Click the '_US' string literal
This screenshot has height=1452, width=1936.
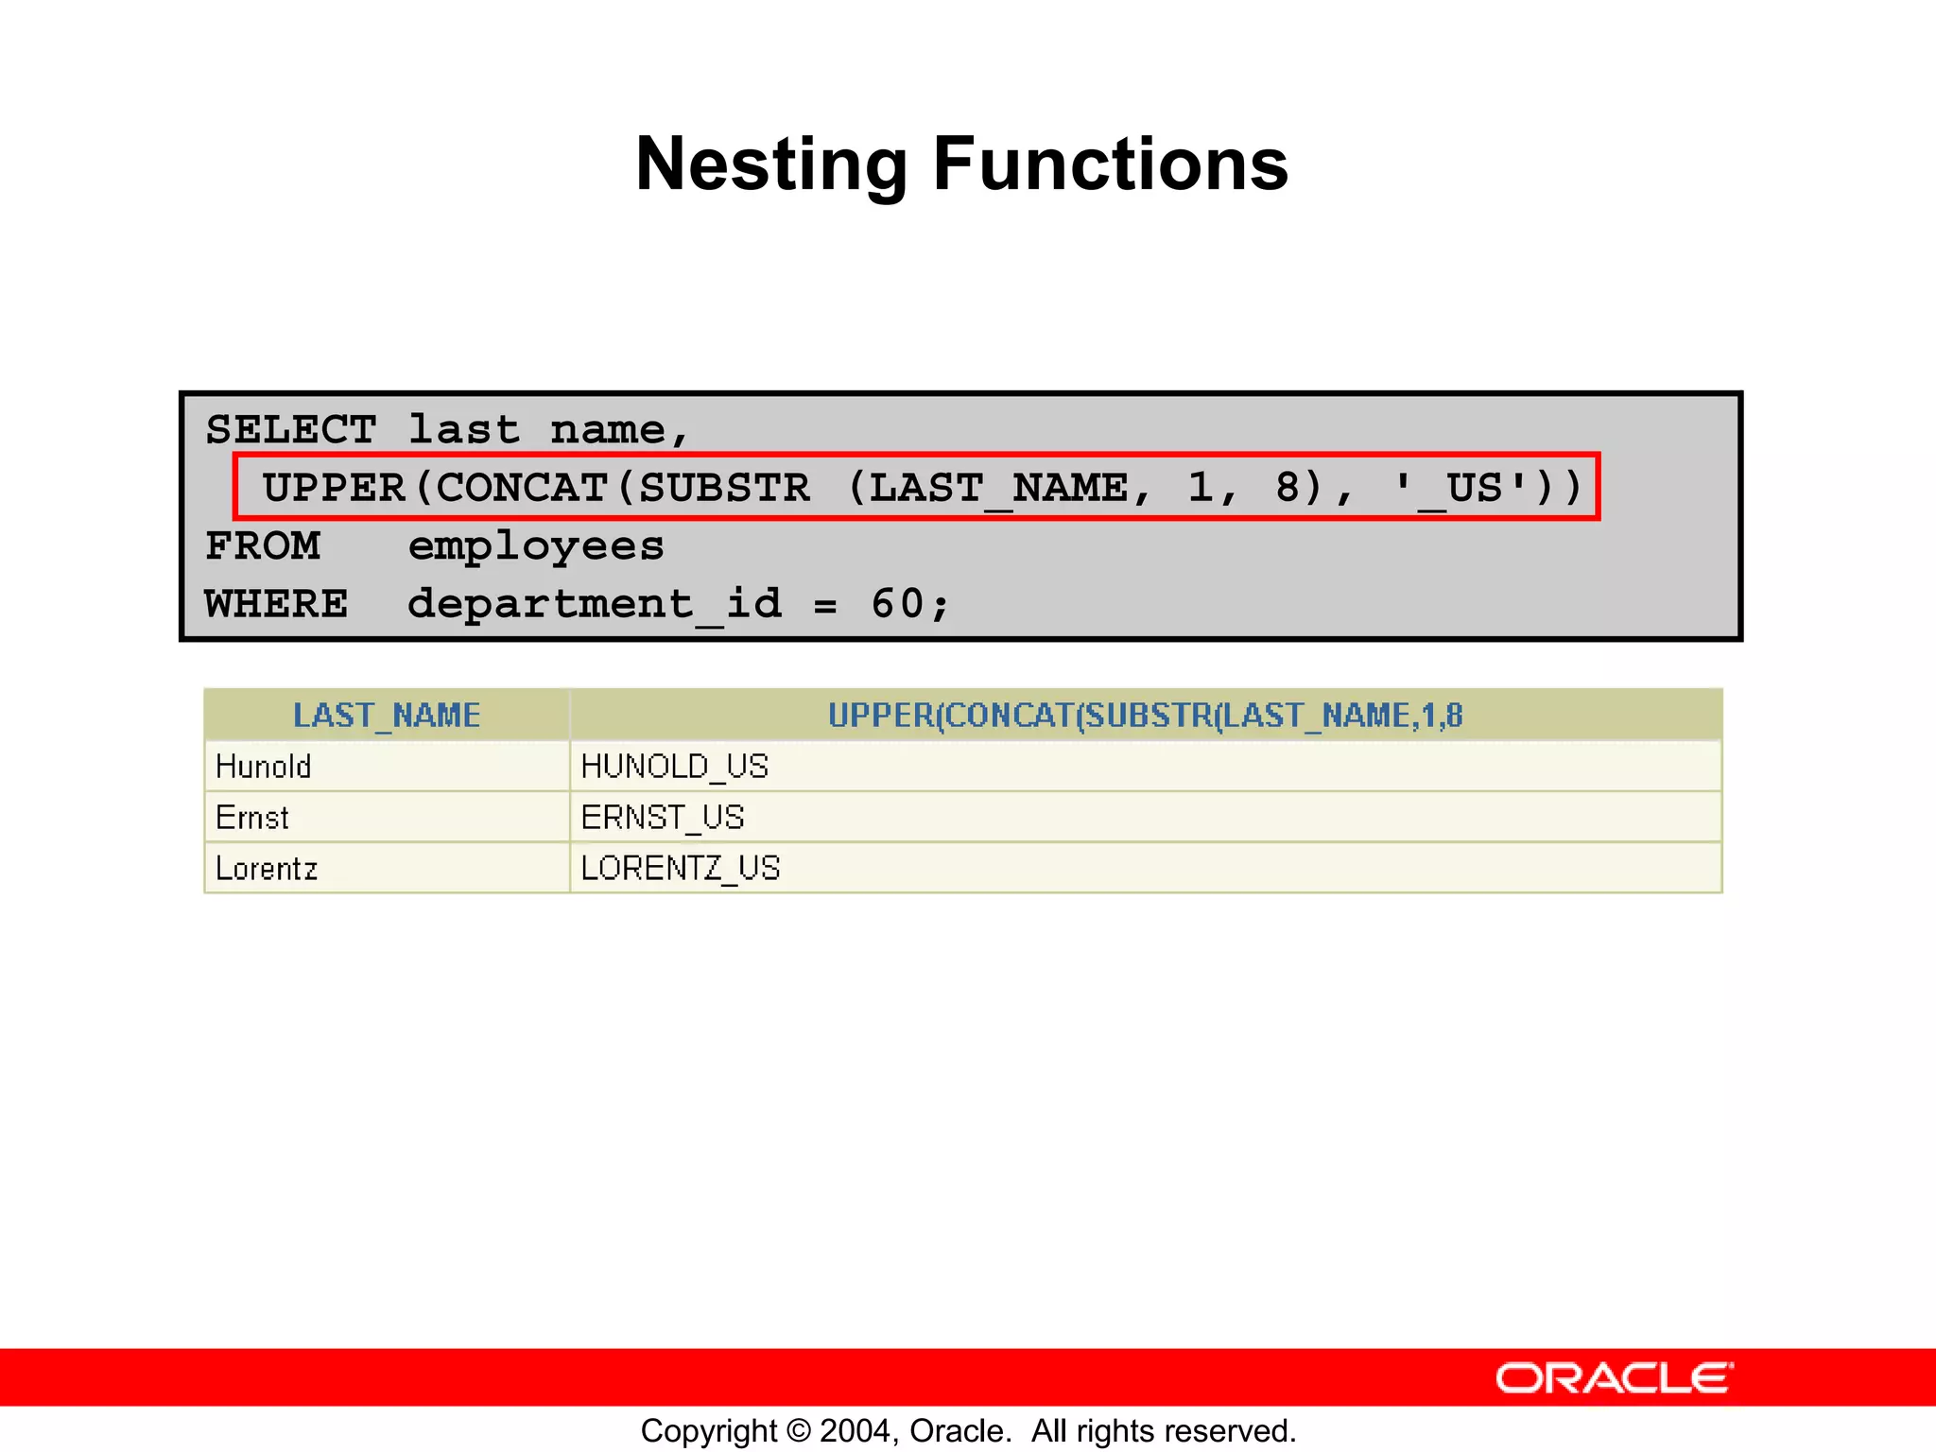pos(1461,488)
